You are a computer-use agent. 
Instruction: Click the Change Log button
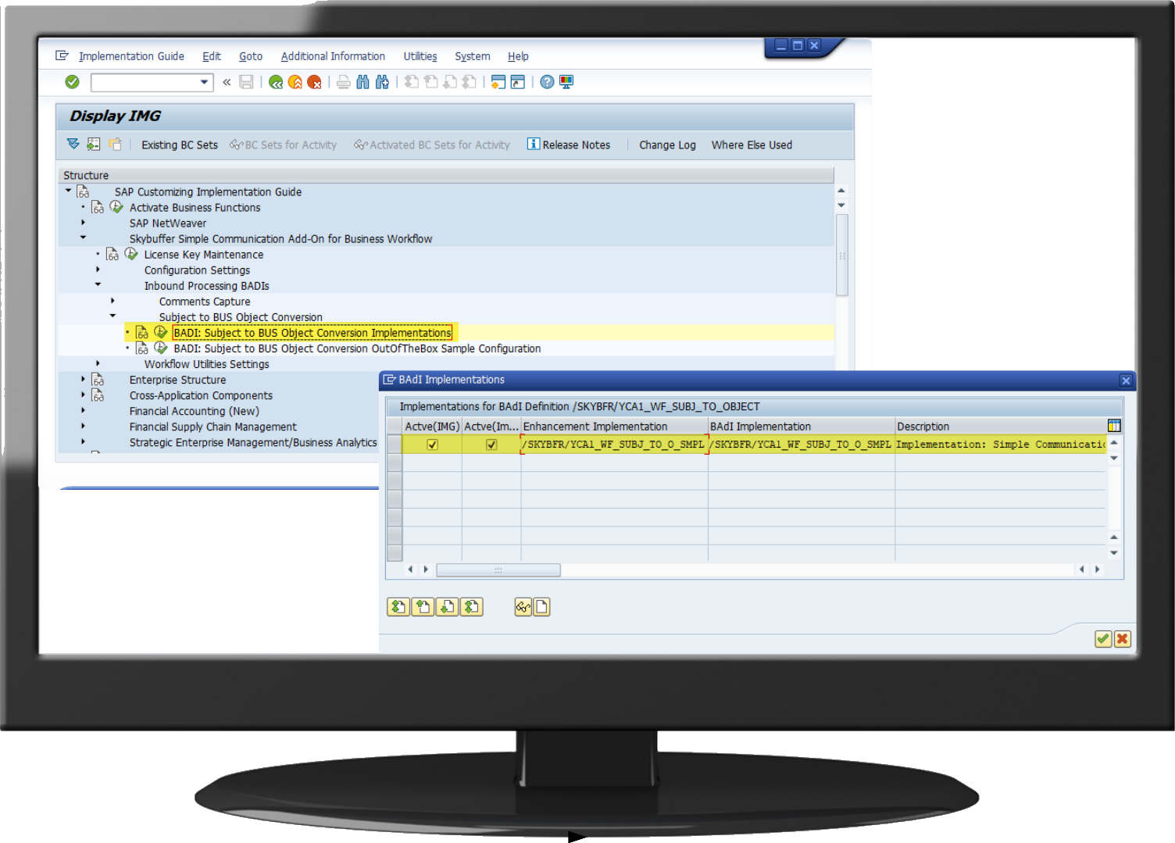click(x=667, y=145)
